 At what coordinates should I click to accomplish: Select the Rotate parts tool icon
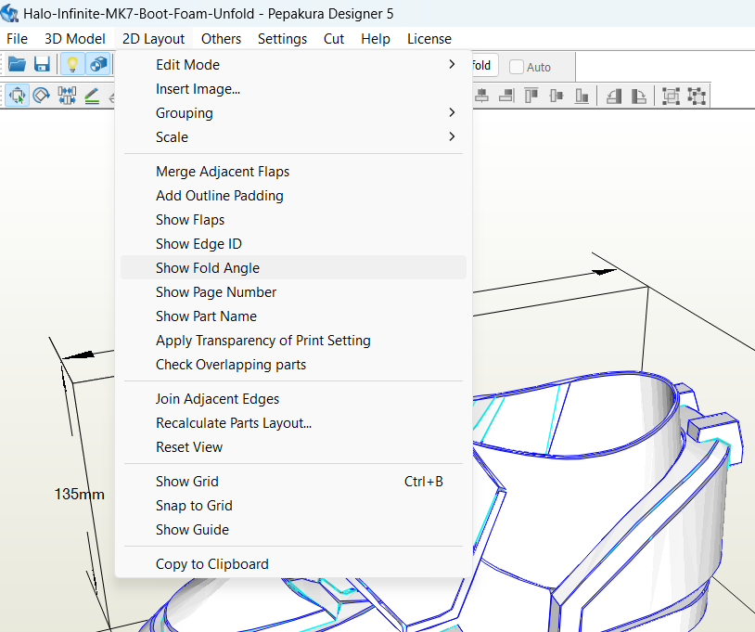(42, 95)
